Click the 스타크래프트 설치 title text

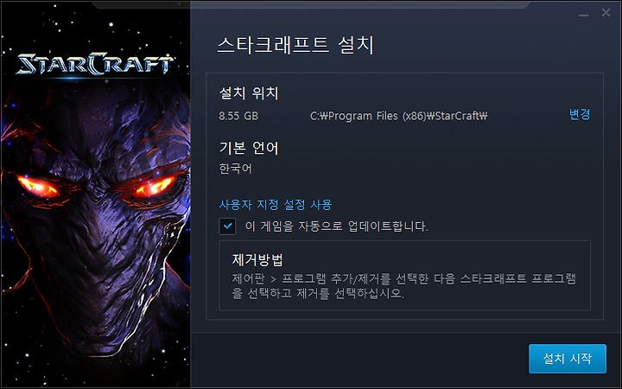(295, 45)
